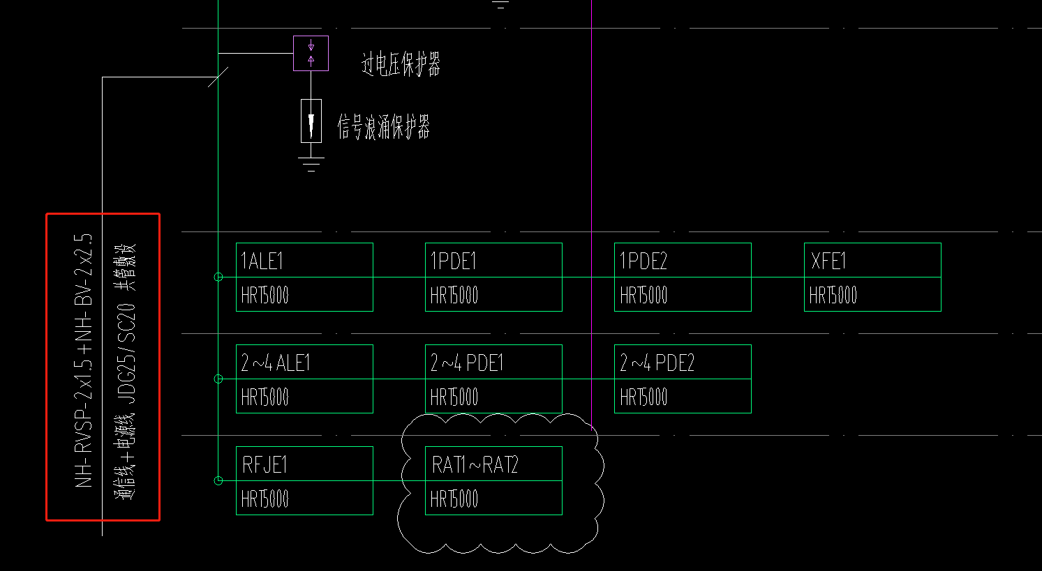Click HRT5000 text under 1PDE2
1042x571 pixels.
pos(643,295)
